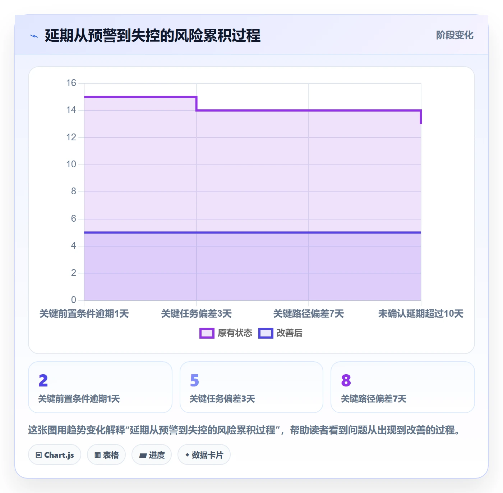Select the 数据卡片 tag
Image resolution: width=503 pixels, height=493 pixels.
tap(204, 455)
